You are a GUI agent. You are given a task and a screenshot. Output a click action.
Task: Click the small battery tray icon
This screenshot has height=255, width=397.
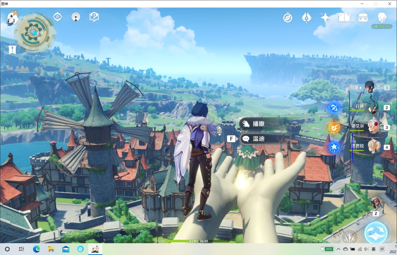click(353, 249)
